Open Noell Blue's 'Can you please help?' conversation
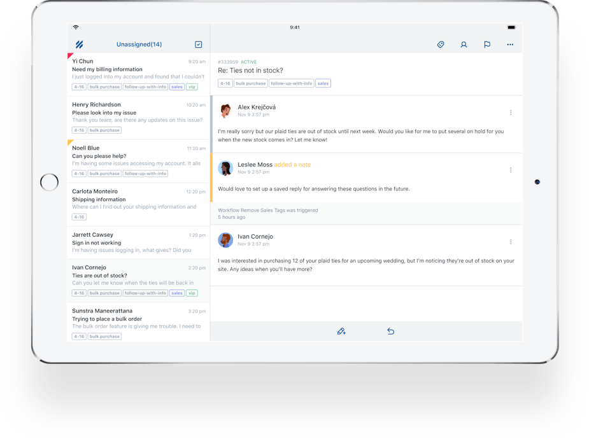 [138, 160]
